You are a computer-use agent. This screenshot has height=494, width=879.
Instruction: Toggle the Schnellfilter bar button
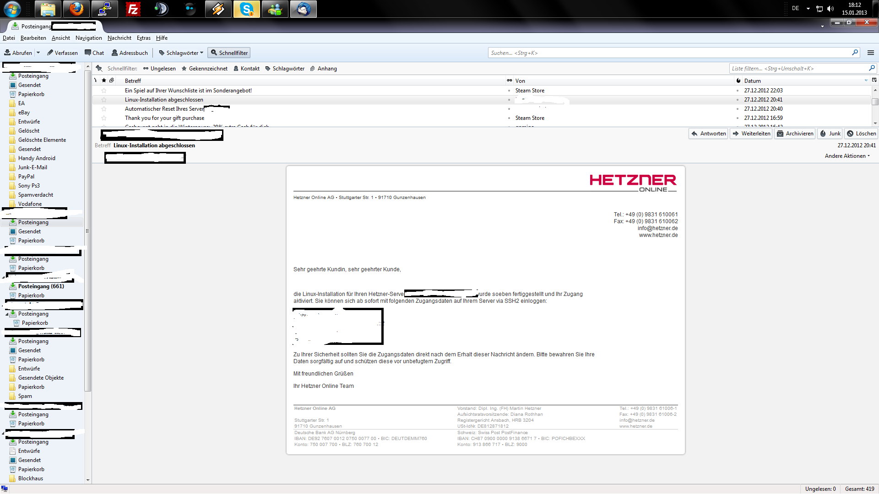pyautogui.click(x=228, y=53)
